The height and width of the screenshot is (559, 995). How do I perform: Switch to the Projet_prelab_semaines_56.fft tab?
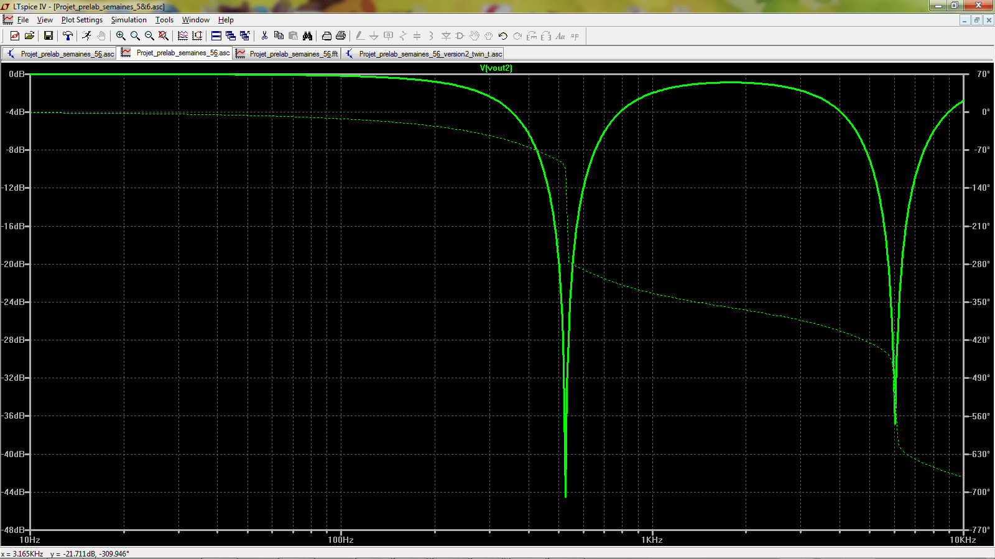[x=289, y=53]
